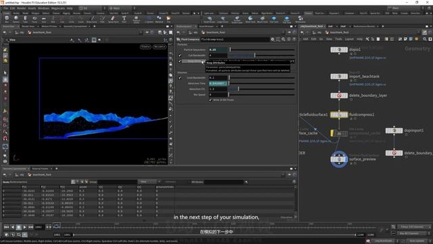Select the Draw Curve shelf tool
The height and width of the screenshot is (244, 433).
coord(92,19)
